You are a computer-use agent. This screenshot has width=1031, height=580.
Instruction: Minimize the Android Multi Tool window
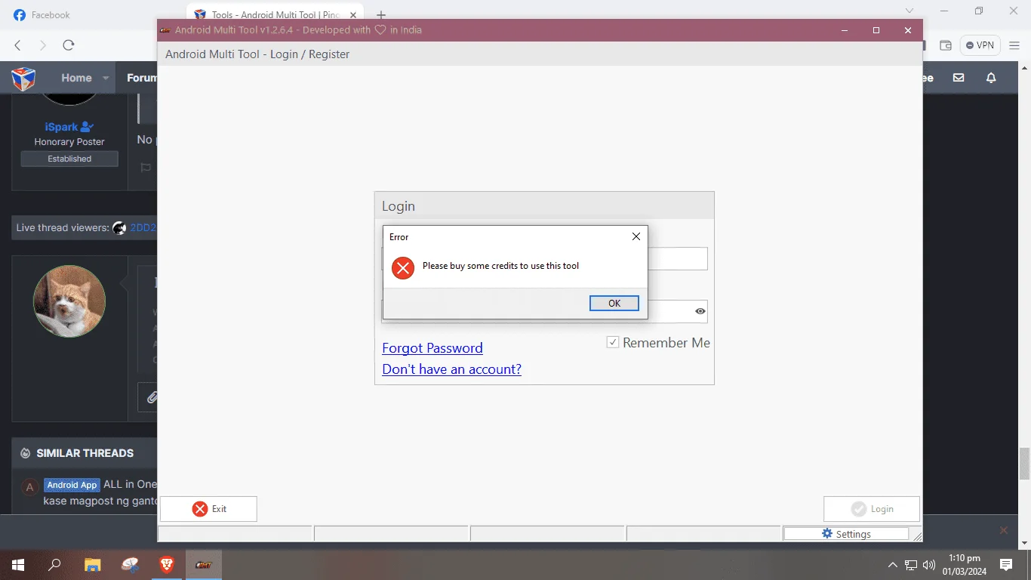pos(845,30)
